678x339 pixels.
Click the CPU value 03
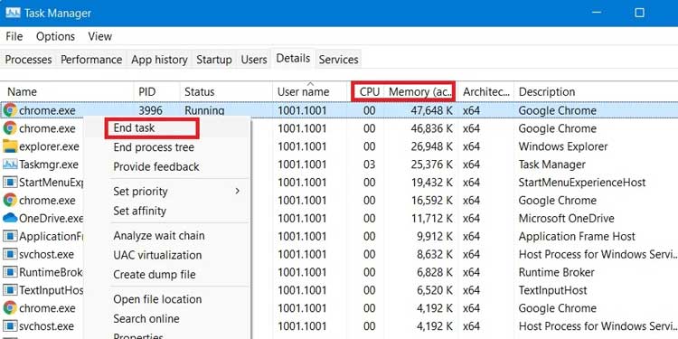click(369, 165)
